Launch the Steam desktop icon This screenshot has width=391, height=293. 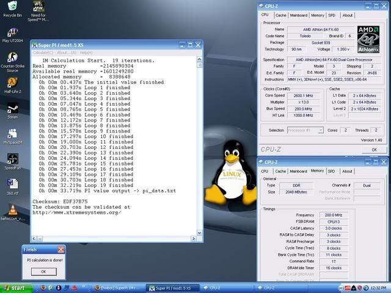point(12,108)
